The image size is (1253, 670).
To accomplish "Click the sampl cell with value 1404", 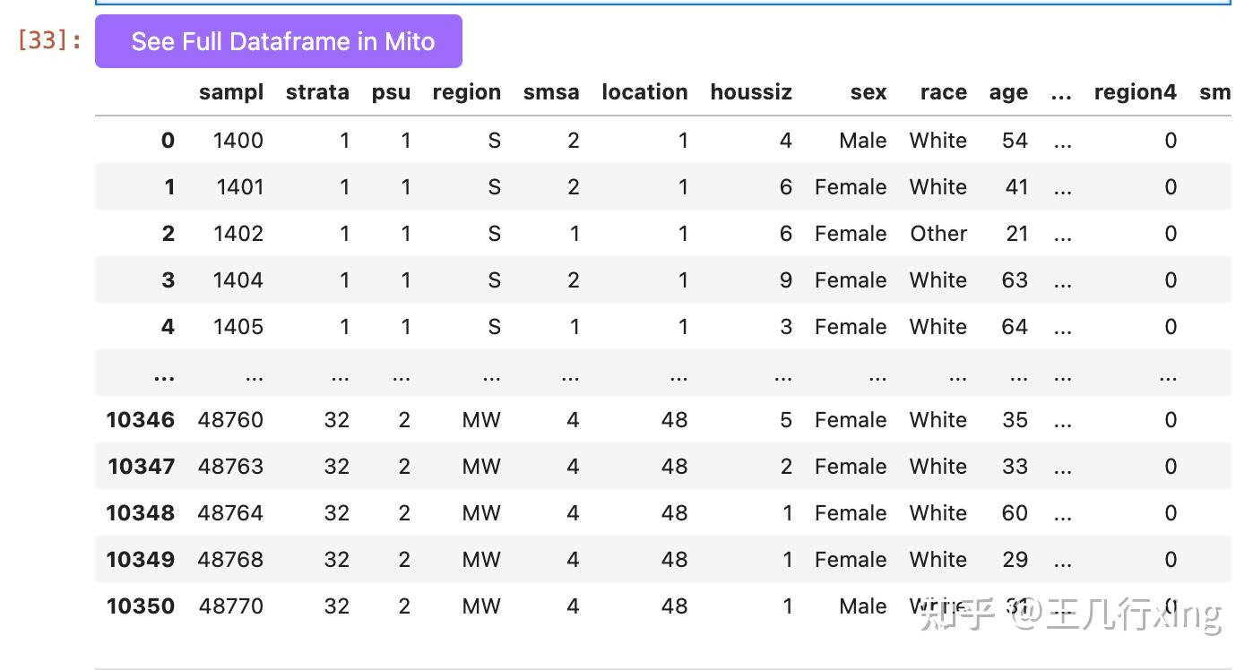I will (238, 280).
